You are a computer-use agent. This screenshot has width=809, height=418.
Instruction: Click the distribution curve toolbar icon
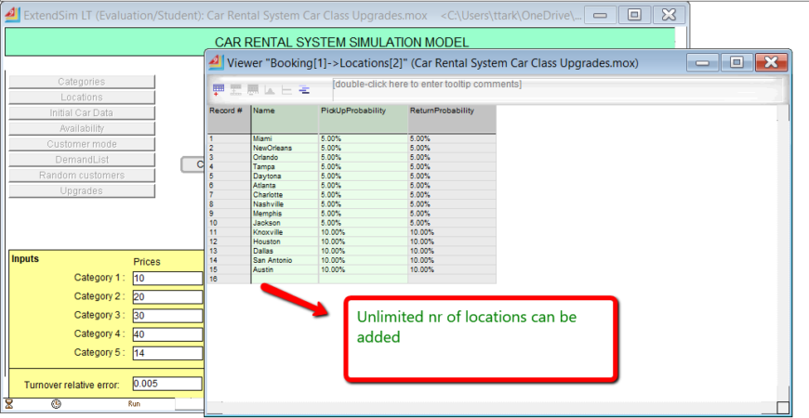coord(270,90)
